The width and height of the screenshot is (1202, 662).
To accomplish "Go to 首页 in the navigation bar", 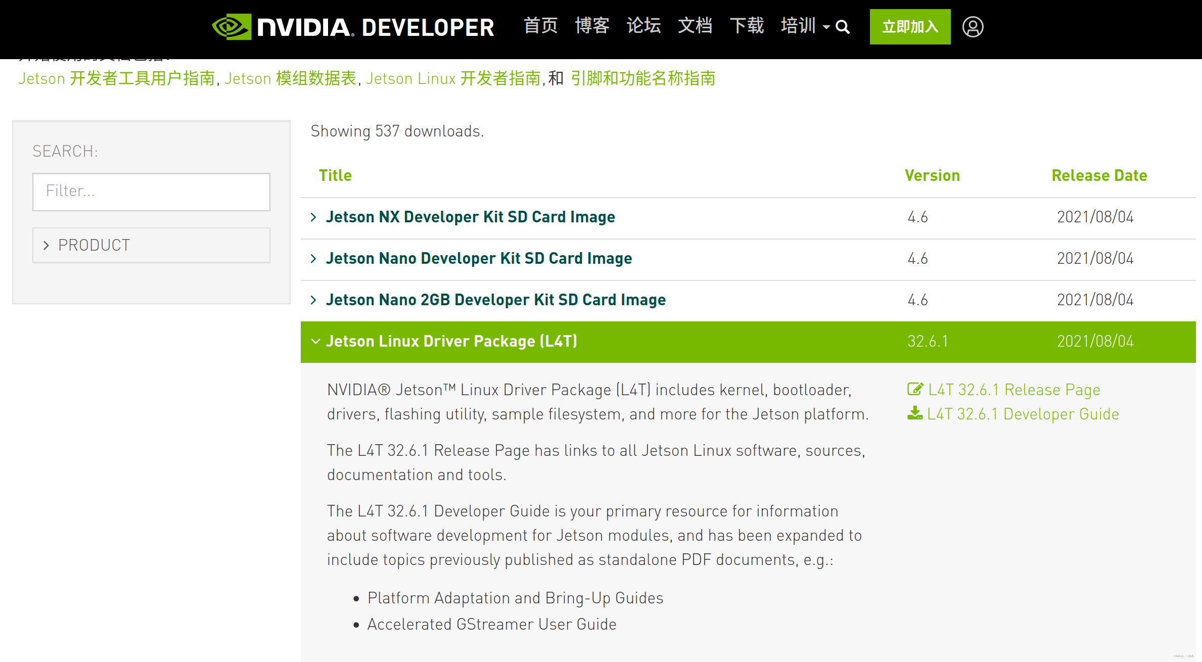I will click(540, 26).
